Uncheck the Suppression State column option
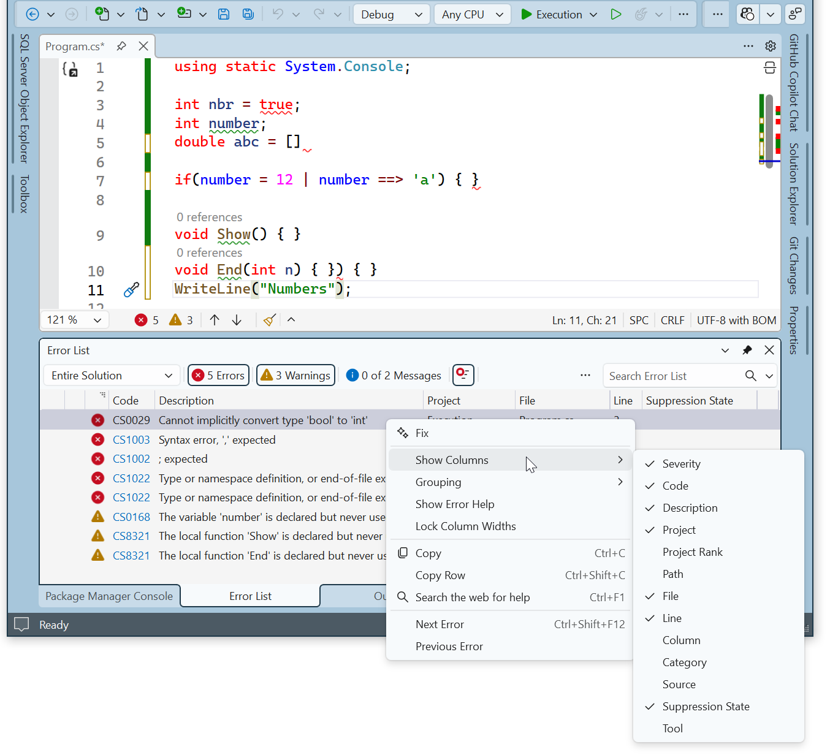830x755 pixels. point(718,707)
